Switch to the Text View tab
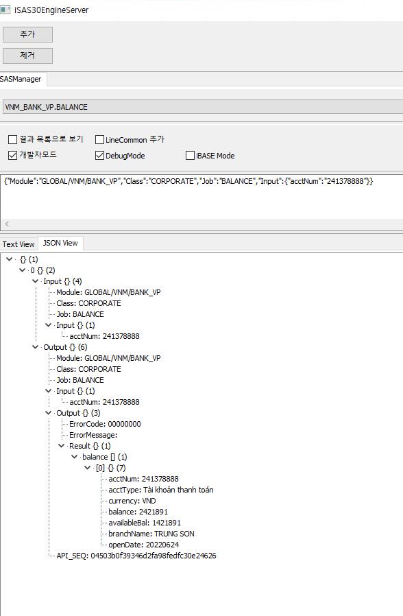This screenshot has width=403, height=616. 19,244
